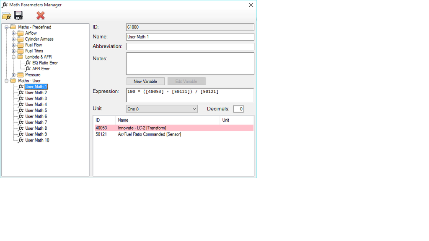Image resolution: width=429 pixels, height=241 pixels.
Task: Click the Edit Variable button
Action: pyautogui.click(x=186, y=81)
